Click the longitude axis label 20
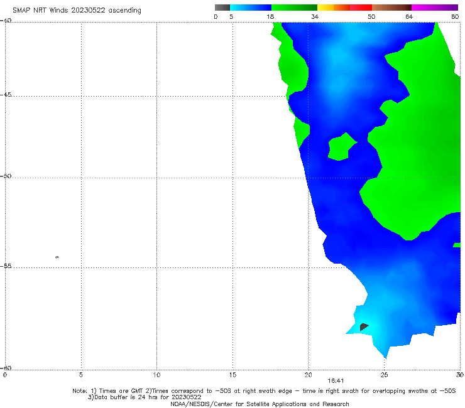465x408 pixels. tap(309, 375)
